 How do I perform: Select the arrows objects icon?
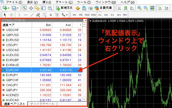click(x=63, y=15)
